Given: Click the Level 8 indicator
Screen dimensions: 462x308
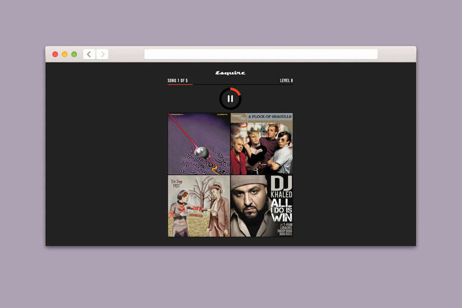Looking at the screenshot, I should tap(286, 80).
